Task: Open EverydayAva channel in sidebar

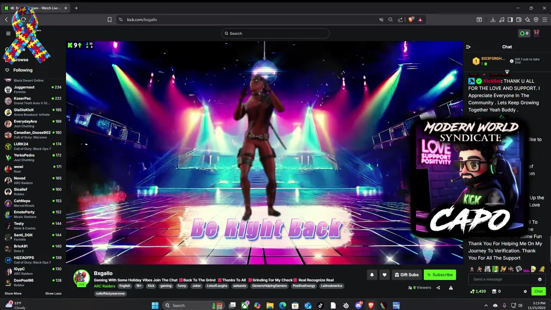Action: (33, 124)
